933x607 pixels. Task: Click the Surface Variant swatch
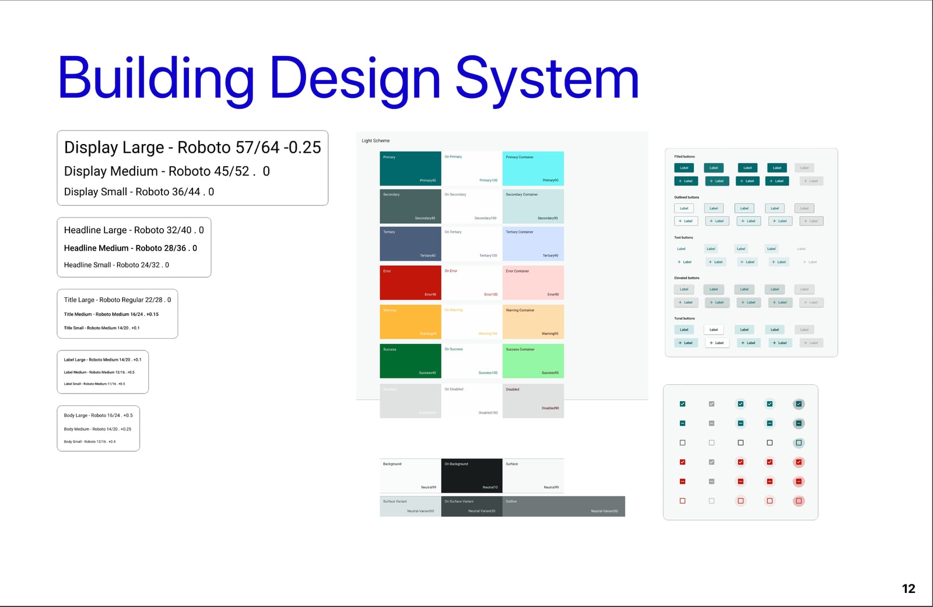pos(411,506)
